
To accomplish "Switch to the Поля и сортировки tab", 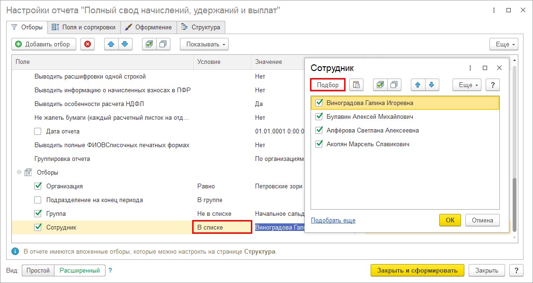I will click(84, 27).
